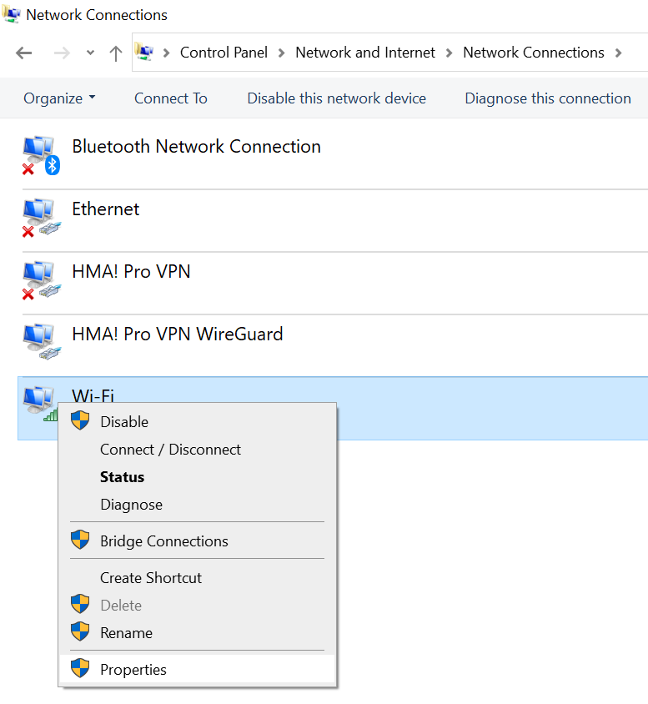The image size is (648, 704).
Task: Go back using the back arrow
Action: (x=24, y=53)
